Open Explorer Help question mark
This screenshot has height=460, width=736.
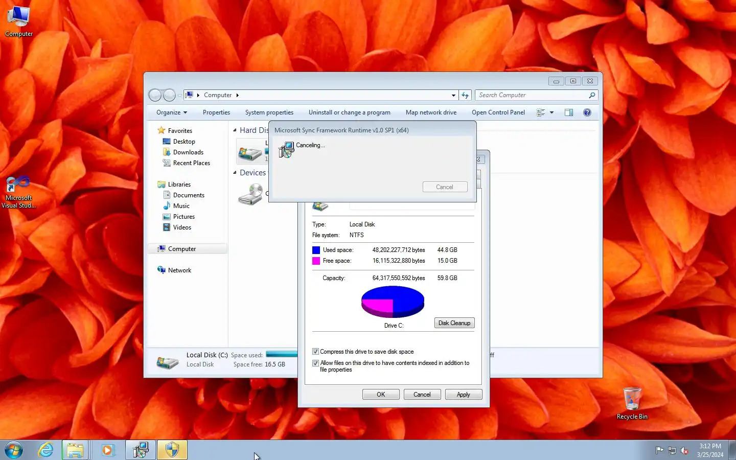click(587, 112)
